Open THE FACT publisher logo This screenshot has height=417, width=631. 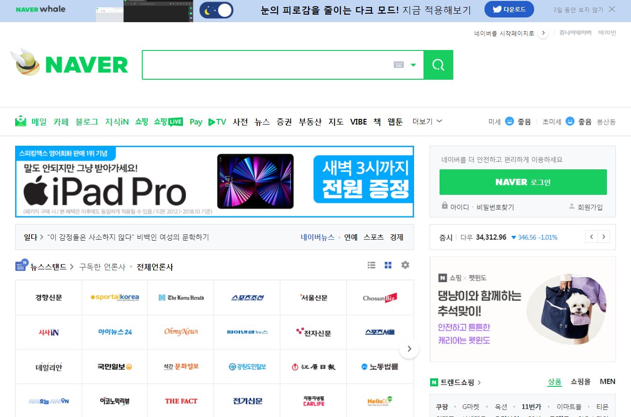point(181,401)
